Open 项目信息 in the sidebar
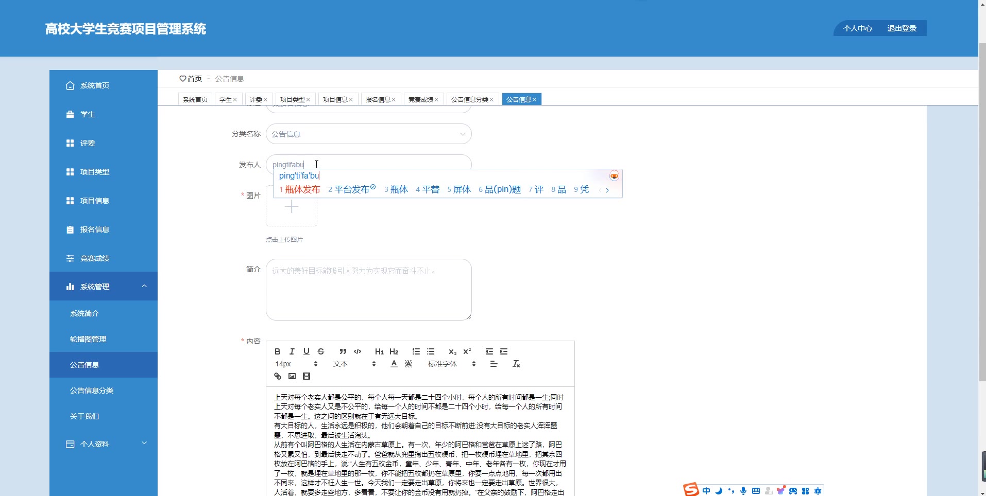Viewport: 986px width, 496px height. pyautogui.click(x=104, y=200)
